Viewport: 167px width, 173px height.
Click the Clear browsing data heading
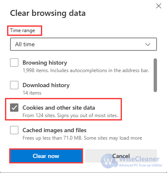point(48,13)
